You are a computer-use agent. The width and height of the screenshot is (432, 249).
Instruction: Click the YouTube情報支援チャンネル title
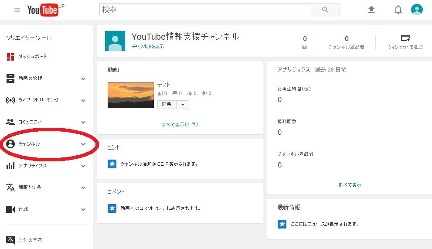click(x=185, y=36)
